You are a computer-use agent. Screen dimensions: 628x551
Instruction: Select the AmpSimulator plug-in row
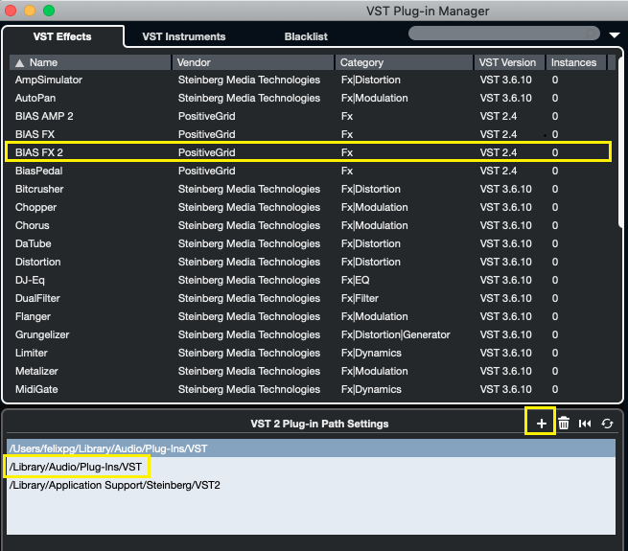pyautogui.click(x=307, y=80)
